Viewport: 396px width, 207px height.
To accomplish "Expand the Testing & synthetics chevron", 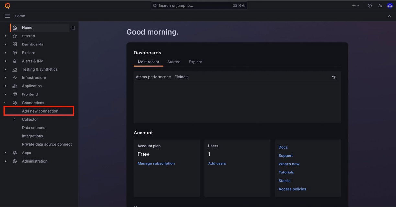I will [x=5, y=69].
